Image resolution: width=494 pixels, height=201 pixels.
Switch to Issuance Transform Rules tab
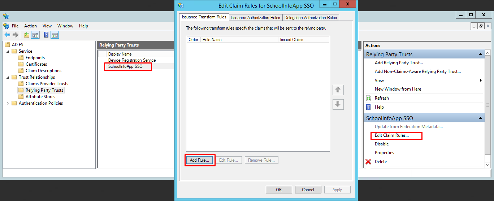tap(204, 17)
